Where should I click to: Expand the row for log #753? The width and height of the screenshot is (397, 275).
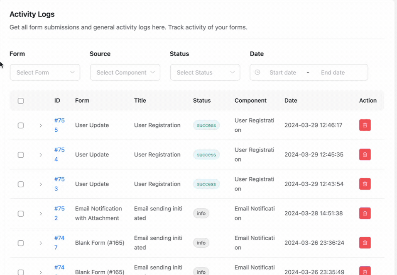click(41, 184)
